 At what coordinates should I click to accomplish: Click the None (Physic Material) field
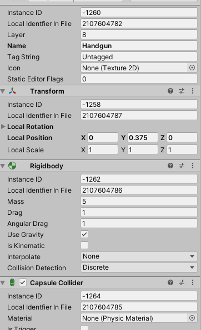click(x=134, y=318)
